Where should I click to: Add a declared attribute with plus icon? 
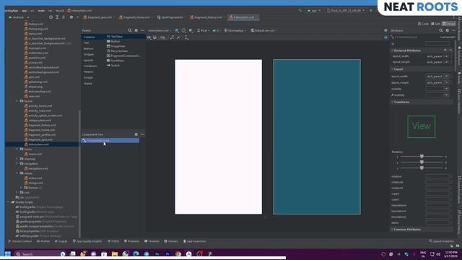[x=445, y=50]
